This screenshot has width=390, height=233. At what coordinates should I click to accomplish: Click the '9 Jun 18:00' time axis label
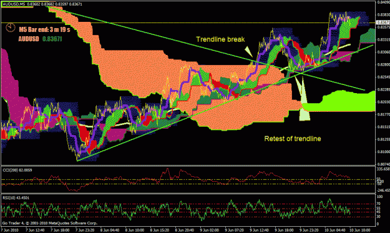coord(285,231)
